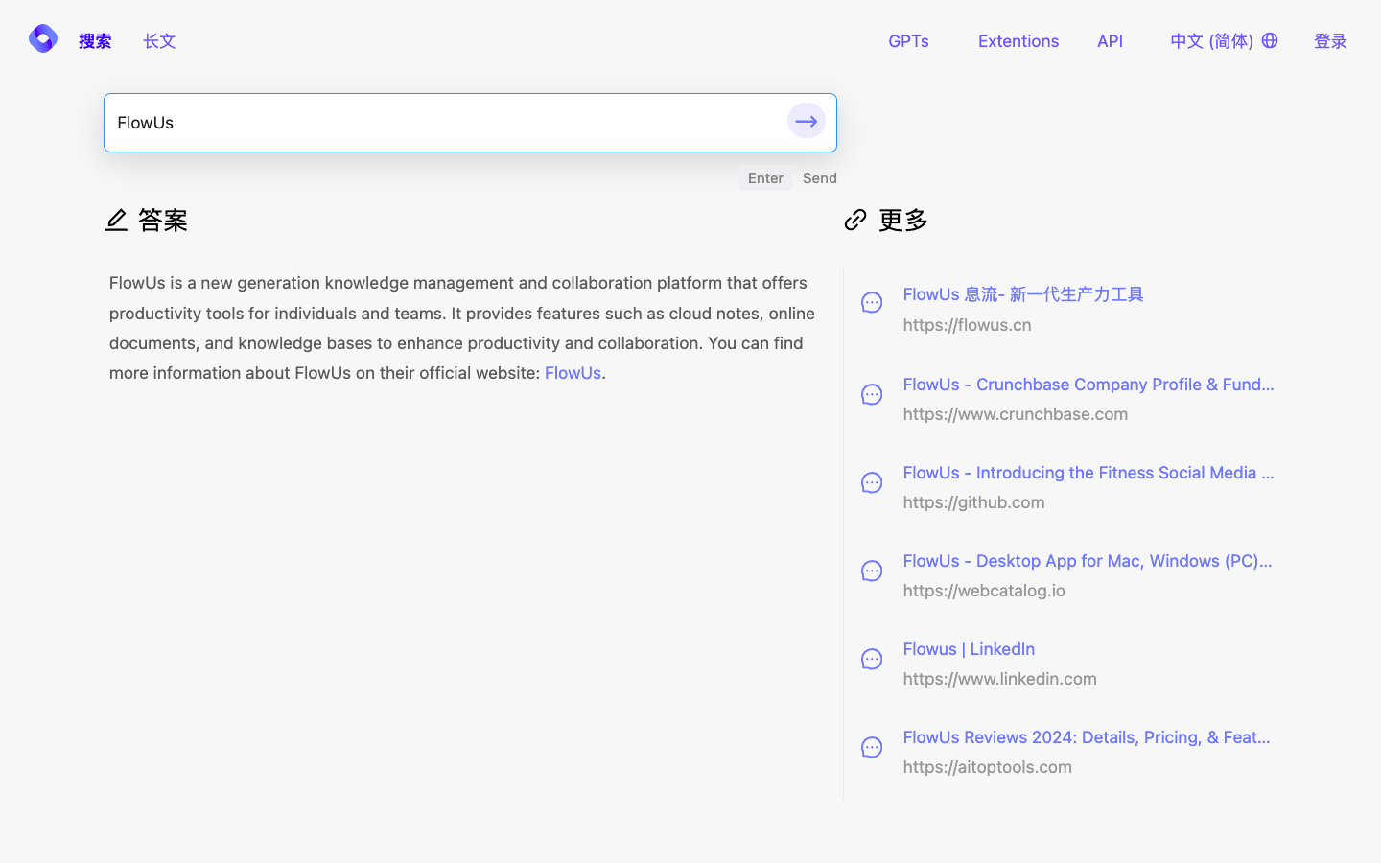This screenshot has width=1381, height=863.
Task: Click the chat bubble icon for flowus.cn result
Action: pyautogui.click(x=872, y=302)
